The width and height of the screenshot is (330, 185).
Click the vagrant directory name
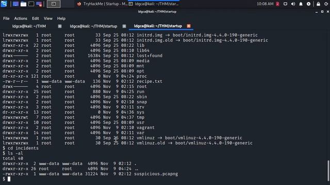(145, 127)
